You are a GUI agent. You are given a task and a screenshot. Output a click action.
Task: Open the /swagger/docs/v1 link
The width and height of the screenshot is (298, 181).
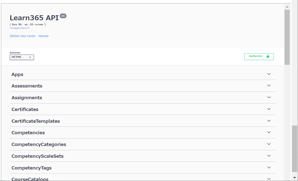(x=19, y=28)
